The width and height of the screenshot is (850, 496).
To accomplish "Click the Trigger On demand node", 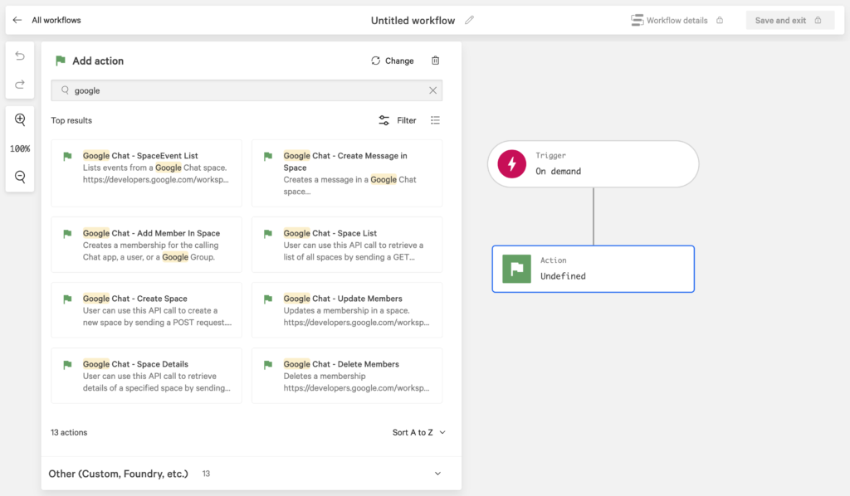I will pos(593,164).
